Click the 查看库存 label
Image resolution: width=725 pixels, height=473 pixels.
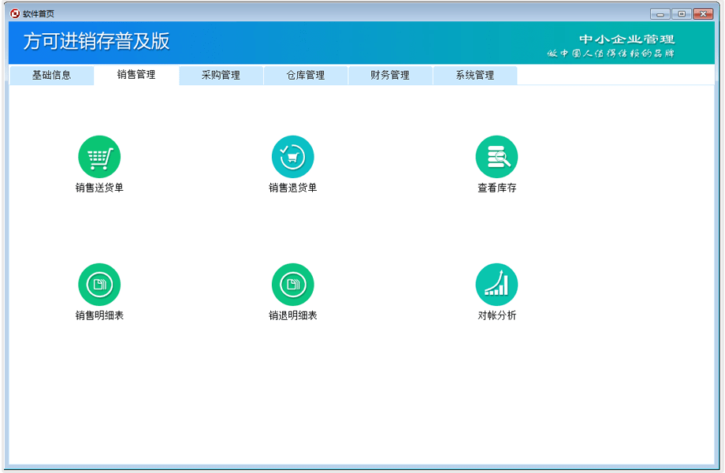point(496,188)
